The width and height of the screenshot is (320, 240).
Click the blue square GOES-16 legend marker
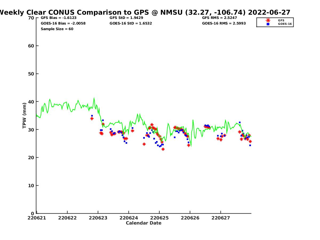[x=268, y=24]
